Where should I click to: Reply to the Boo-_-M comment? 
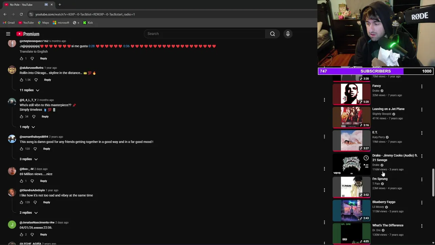[x=43, y=181]
